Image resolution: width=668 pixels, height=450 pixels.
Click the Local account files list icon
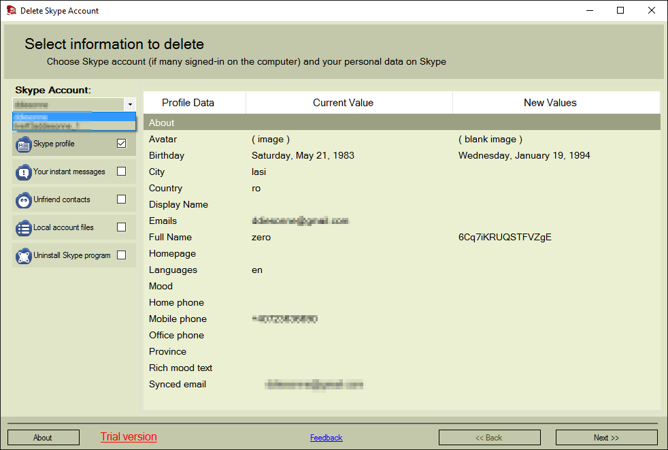(x=23, y=228)
